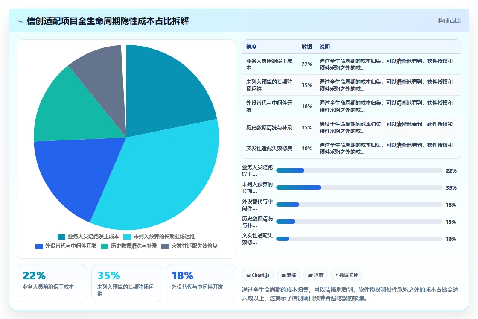Click the 突发性适配失效修复 legend label
This screenshot has height=319, width=478.
tap(195, 246)
